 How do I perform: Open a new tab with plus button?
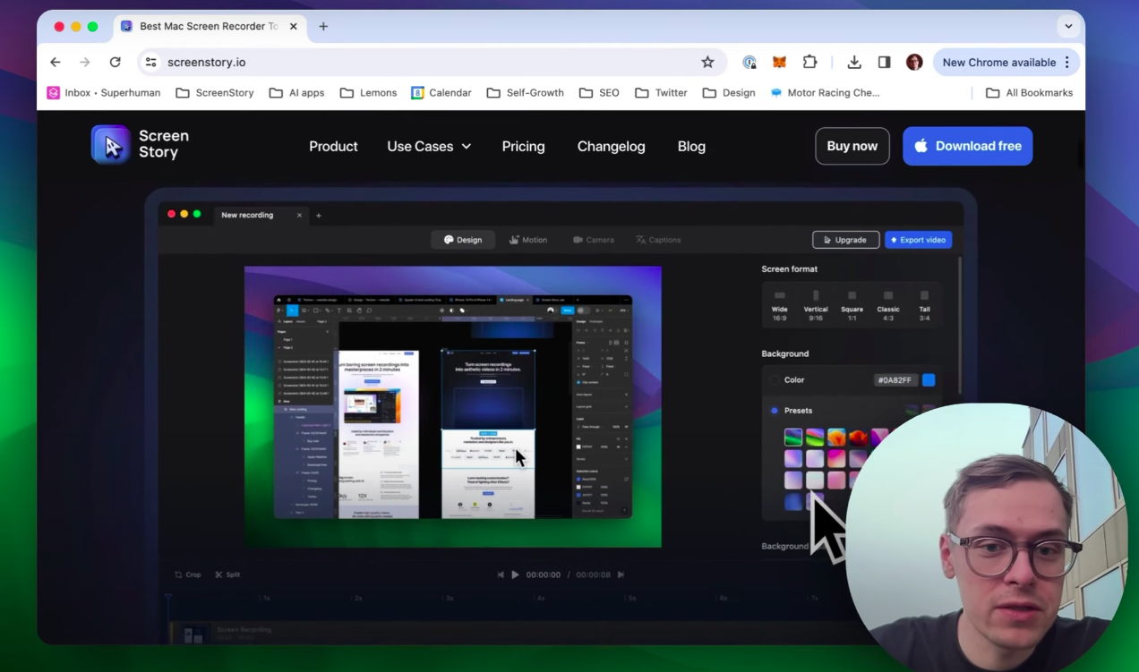click(x=323, y=27)
